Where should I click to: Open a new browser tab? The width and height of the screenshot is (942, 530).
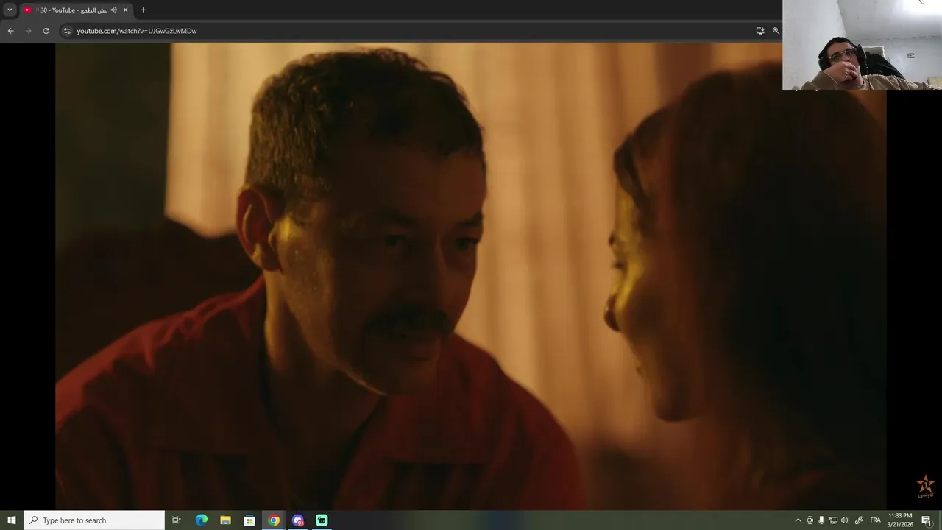pyautogui.click(x=143, y=10)
